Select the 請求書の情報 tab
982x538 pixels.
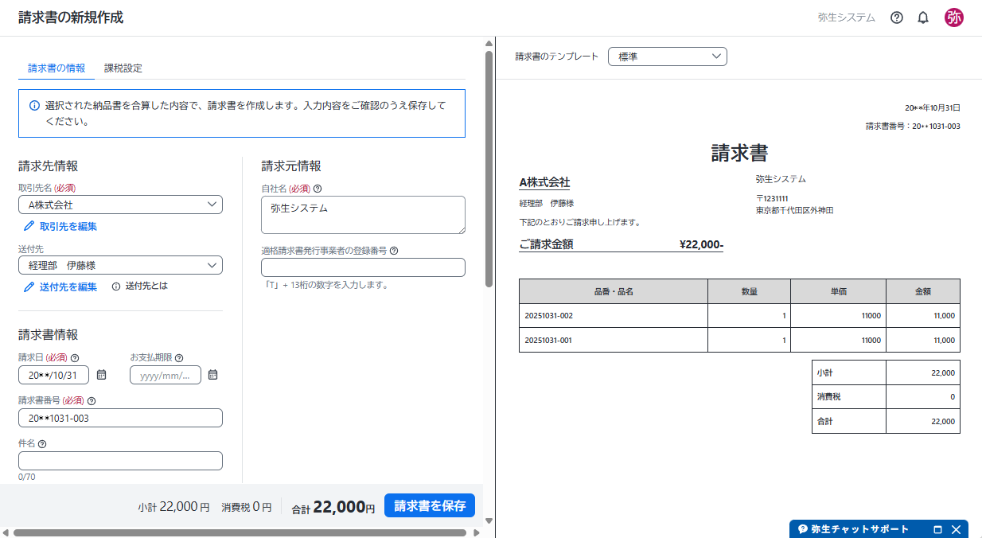click(57, 68)
